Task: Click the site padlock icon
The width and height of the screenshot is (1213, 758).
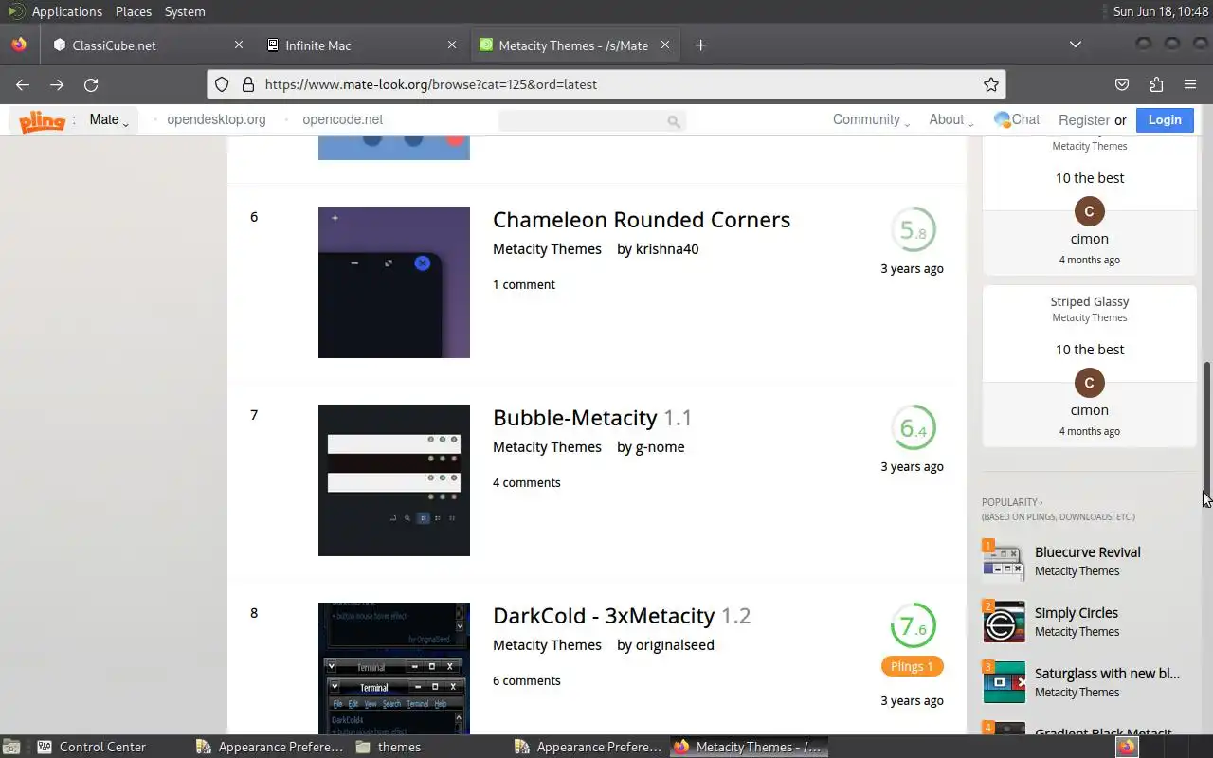Action: point(248,84)
